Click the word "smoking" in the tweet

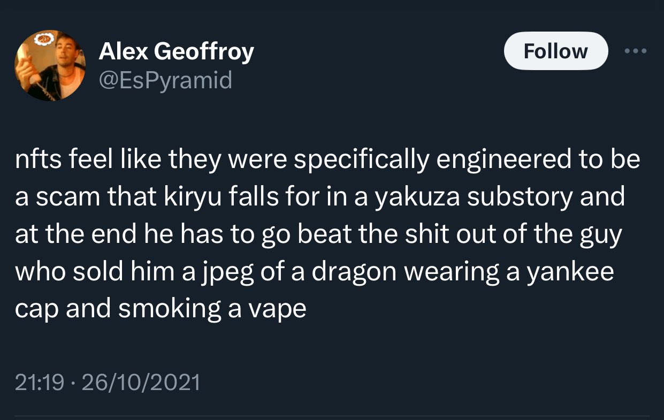[x=169, y=309]
